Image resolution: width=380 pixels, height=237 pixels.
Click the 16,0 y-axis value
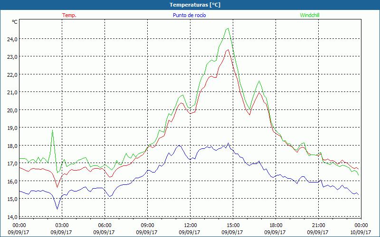(x=12, y=182)
